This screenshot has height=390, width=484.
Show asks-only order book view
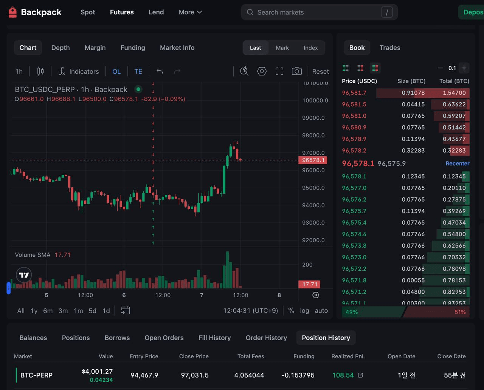point(360,68)
